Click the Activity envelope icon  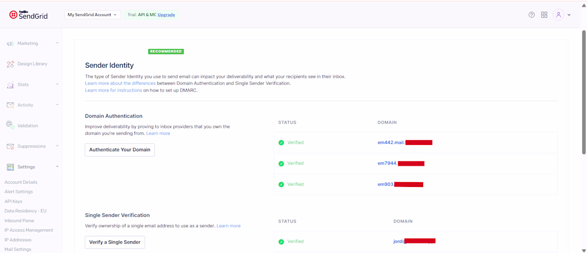click(x=11, y=105)
